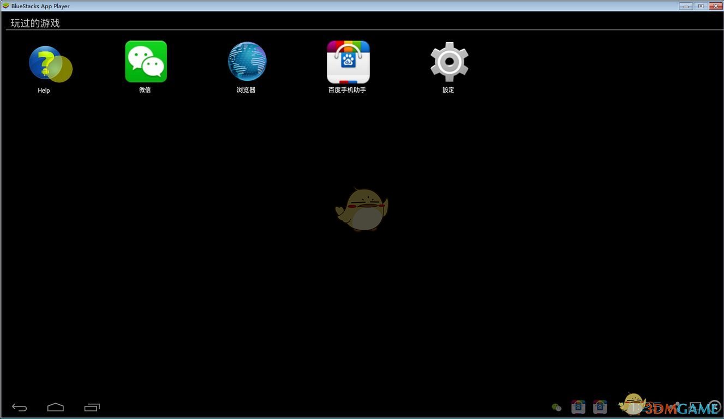Maximize the BlueStacks App Player window
Image resolution: width=724 pixels, height=419 pixels.
pos(701,6)
